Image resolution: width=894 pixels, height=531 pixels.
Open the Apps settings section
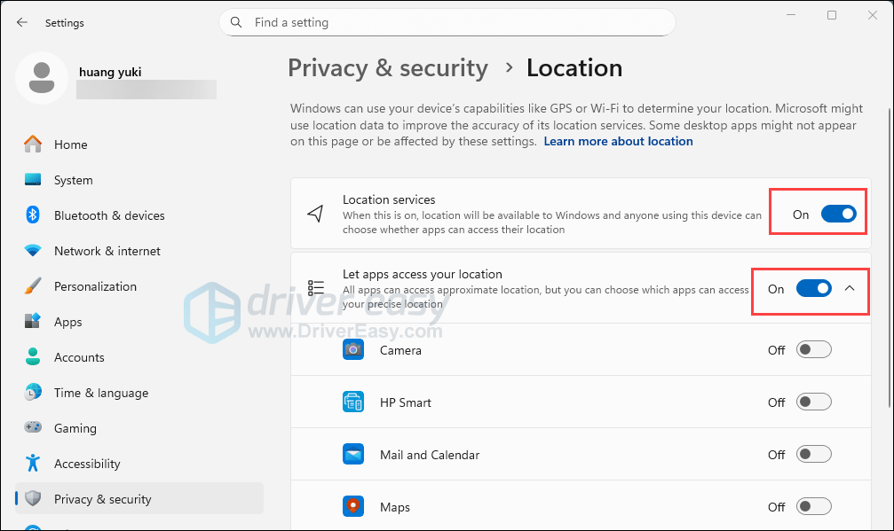(x=67, y=322)
